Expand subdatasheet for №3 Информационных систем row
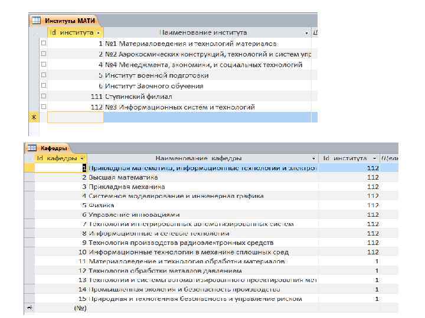This screenshot has width=425, height=318. (44, 107)
